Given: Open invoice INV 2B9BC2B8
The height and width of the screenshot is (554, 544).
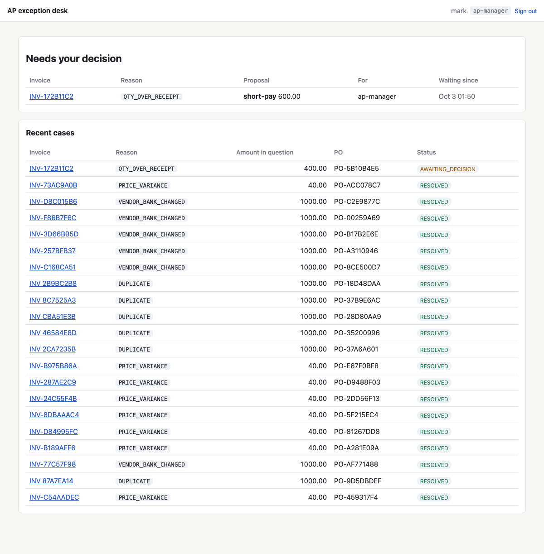Looking at the screenshot, I should pyautogui.click(x=53, y=284).
